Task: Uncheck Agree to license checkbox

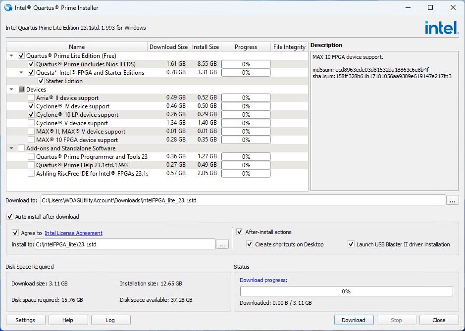Action: (15, 233)
